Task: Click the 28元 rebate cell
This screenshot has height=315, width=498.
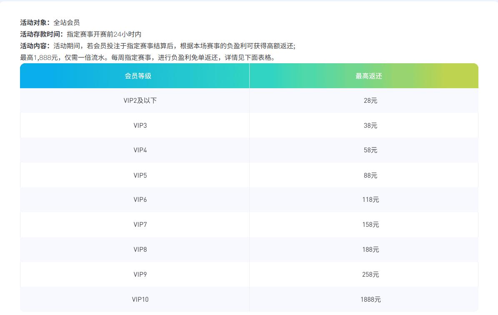Action: tap(370, 101)
